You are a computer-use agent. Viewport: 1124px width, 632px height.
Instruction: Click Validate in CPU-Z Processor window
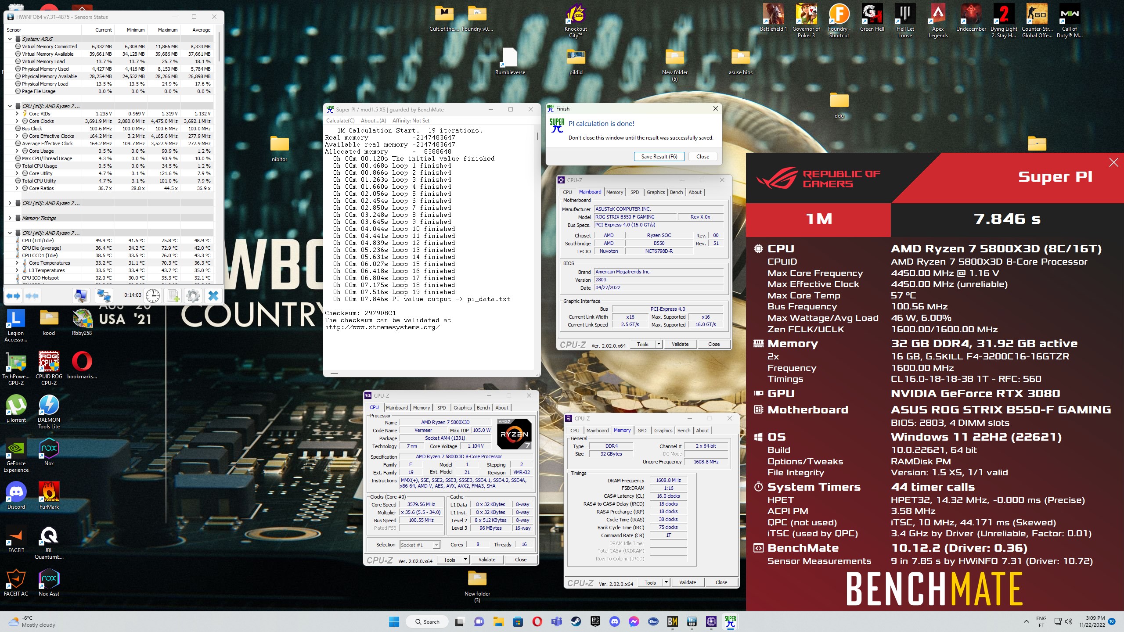[x=487, y=560]
